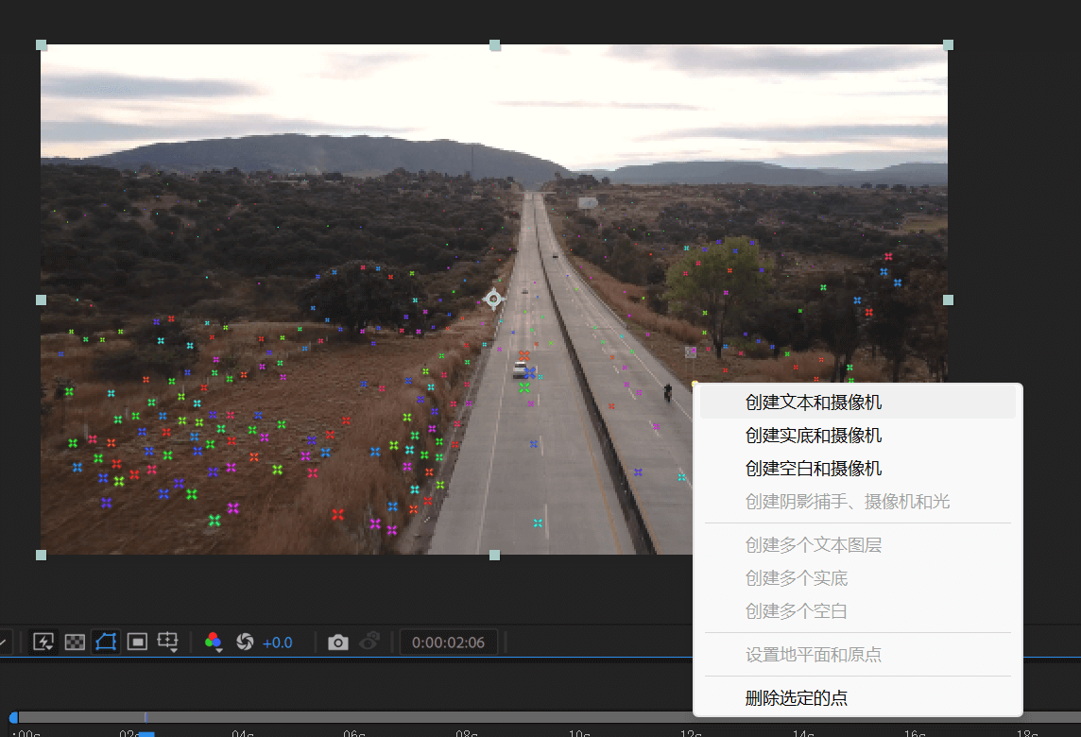Click the bottom-left layer transform handle
Viewport: 1081px width, 737px height.
42,555
